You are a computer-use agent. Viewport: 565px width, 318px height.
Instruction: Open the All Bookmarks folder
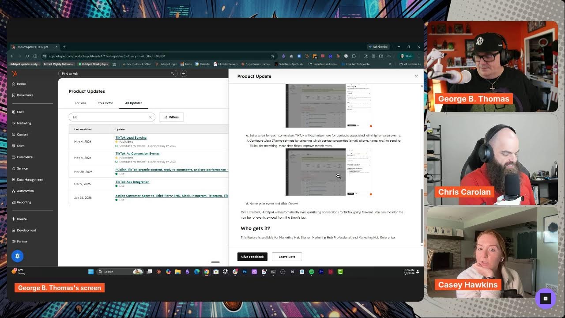pos(410,64)
